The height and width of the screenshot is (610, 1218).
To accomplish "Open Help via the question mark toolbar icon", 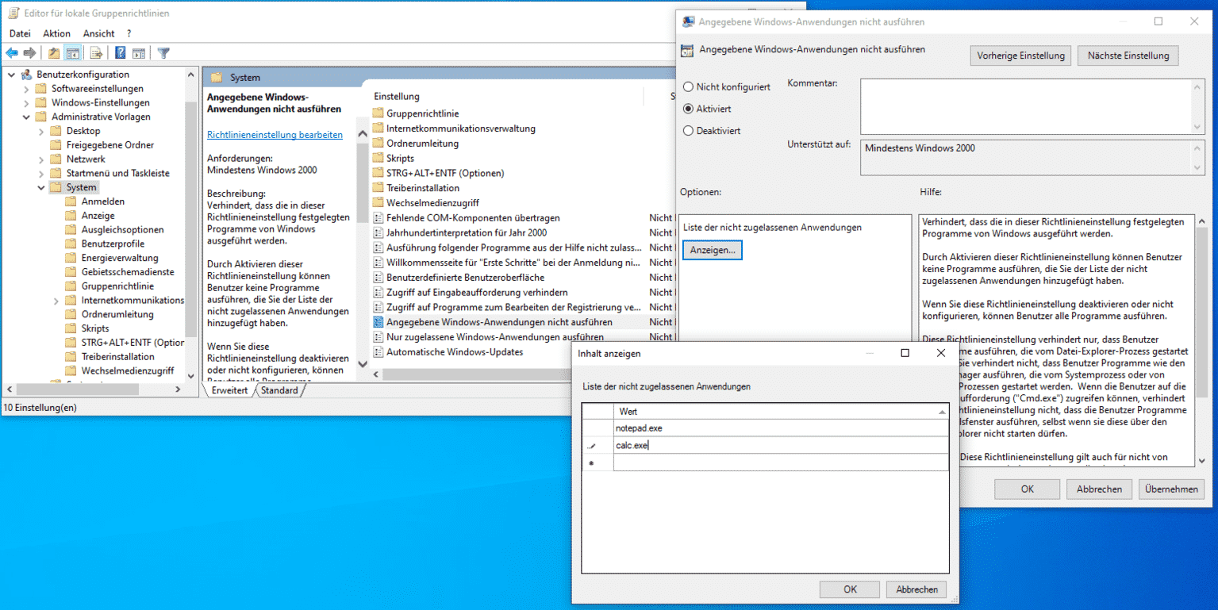I will pyautogui.click(x=120, y=52).
